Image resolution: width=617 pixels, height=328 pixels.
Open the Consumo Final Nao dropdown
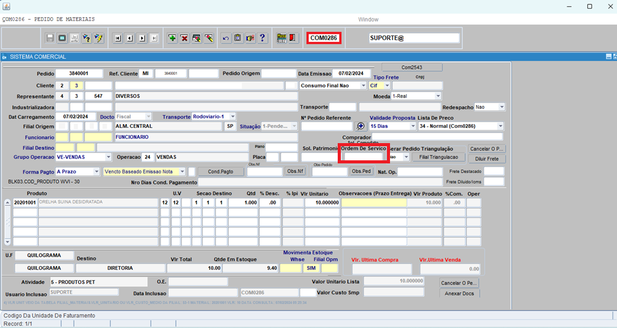pyautogui.click(x=363, y=85)
